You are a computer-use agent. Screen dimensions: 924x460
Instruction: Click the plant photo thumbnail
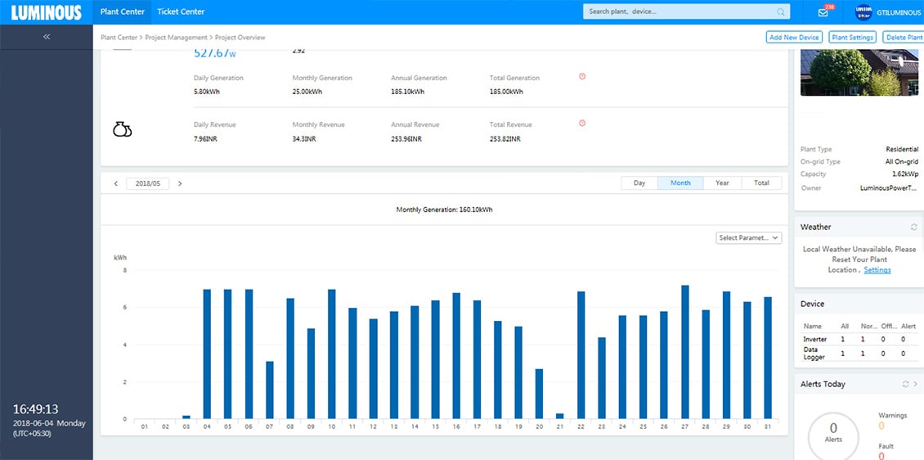coord(859,72)
